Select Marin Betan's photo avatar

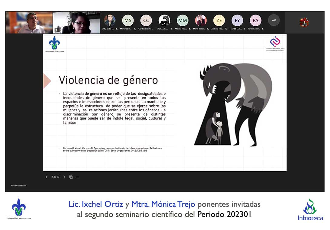coord(200,21)
